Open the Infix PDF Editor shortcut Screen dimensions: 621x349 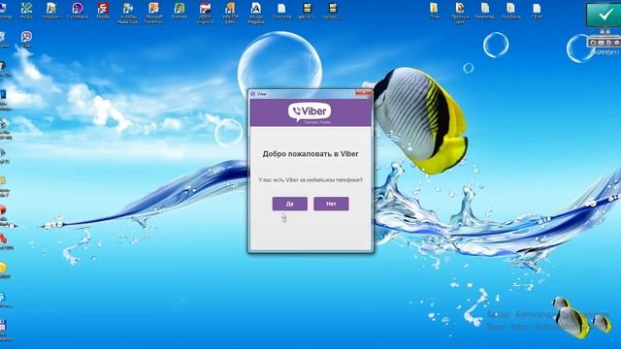click(x=230, y=13)
